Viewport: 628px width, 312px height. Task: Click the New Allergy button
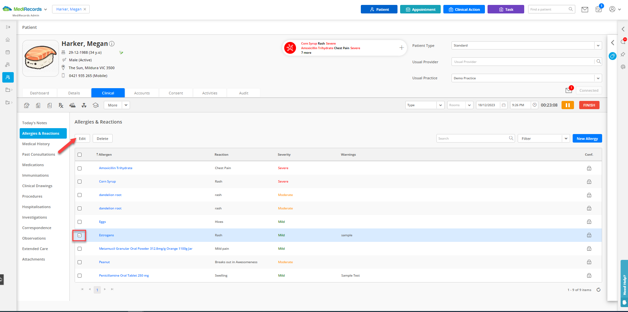pos(587,139)
